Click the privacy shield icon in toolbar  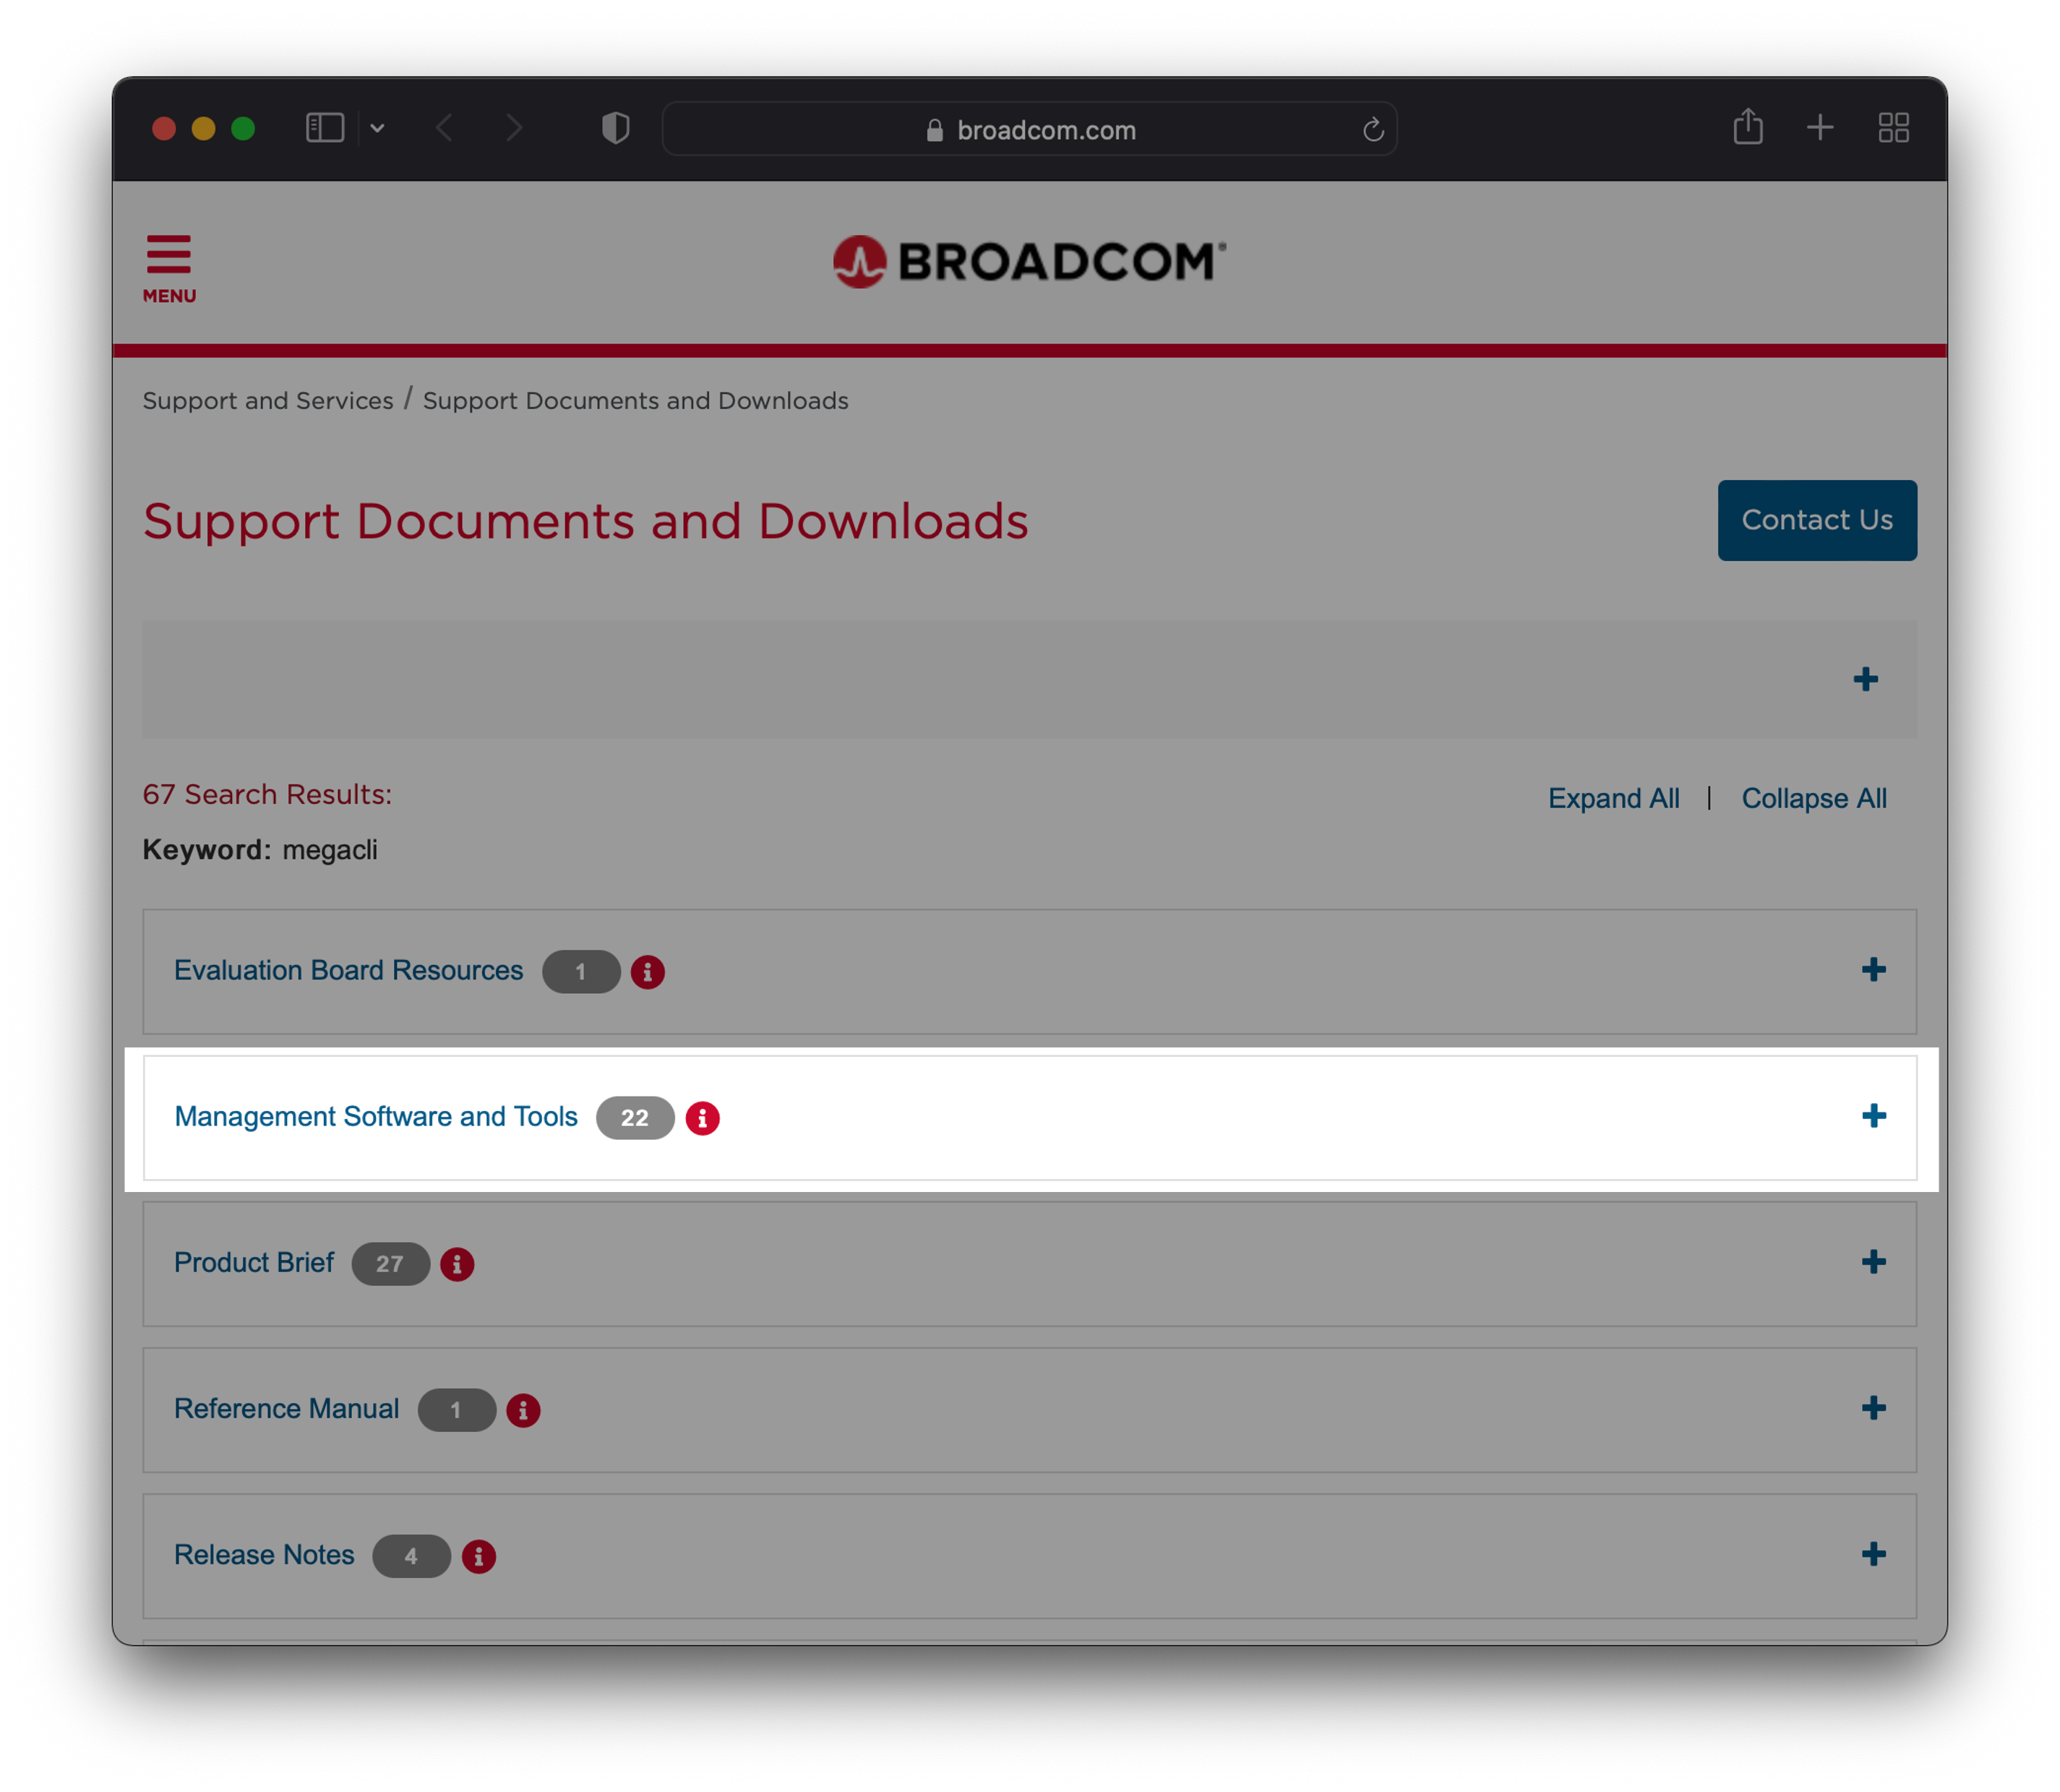(615, 128)
